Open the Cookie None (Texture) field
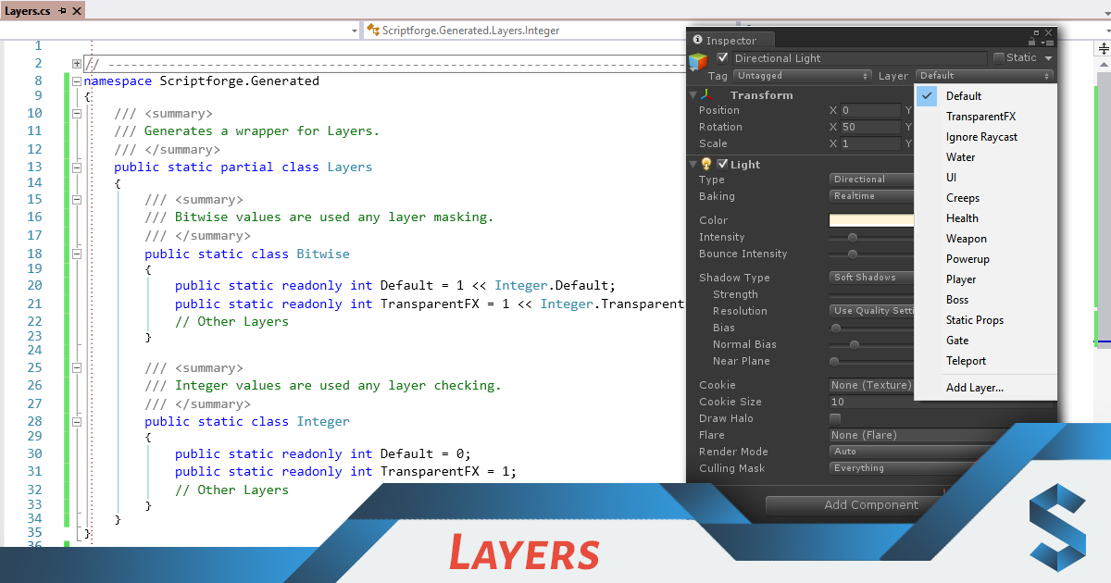 [x=871, y=385]
